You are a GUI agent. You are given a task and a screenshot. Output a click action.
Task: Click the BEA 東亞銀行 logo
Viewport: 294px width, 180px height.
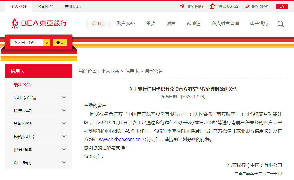pyautogui.click(x=39, y=23)
